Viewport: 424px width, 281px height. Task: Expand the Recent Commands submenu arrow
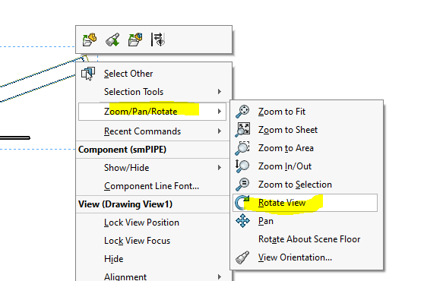pyautogui.click(x=220, y=131)
